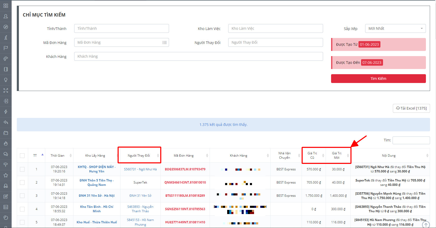Open ĐNH 31 Yên Sở - Hà Nội link

coord(97,196)
